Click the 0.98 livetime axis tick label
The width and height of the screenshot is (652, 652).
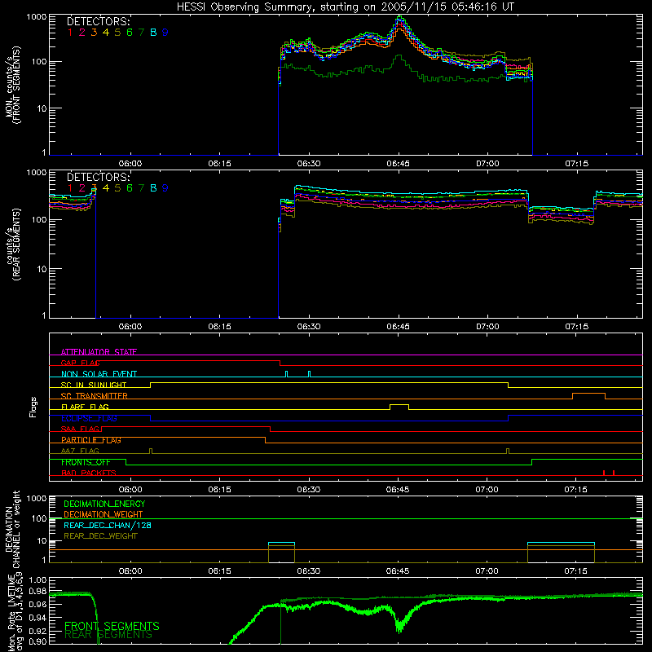pyautogui.click(x=37, y=591)
